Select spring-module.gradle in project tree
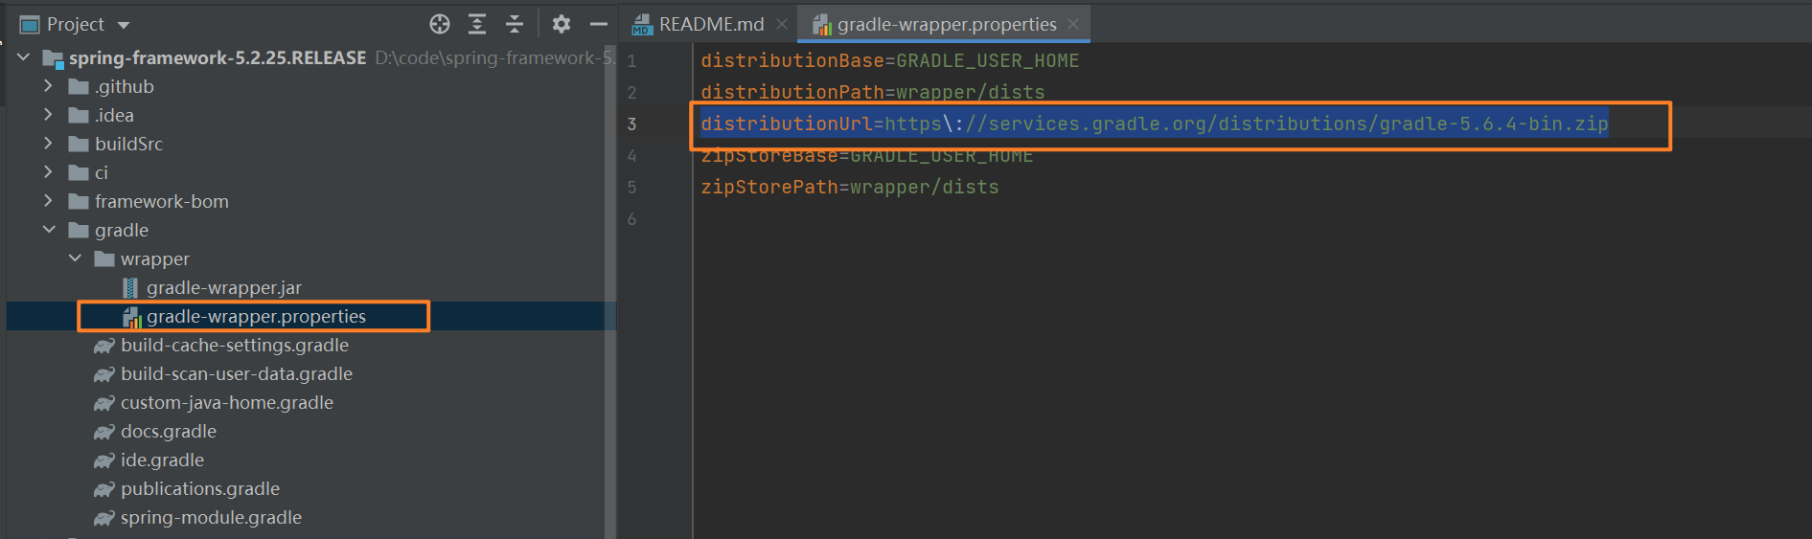The width and height of the screenshot is (1812, 539). click(x=211, y=517)
